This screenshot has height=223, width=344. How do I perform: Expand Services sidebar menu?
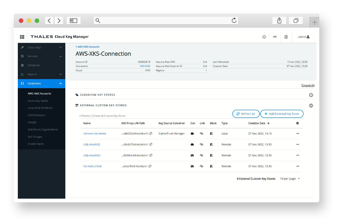pos(41,56)
